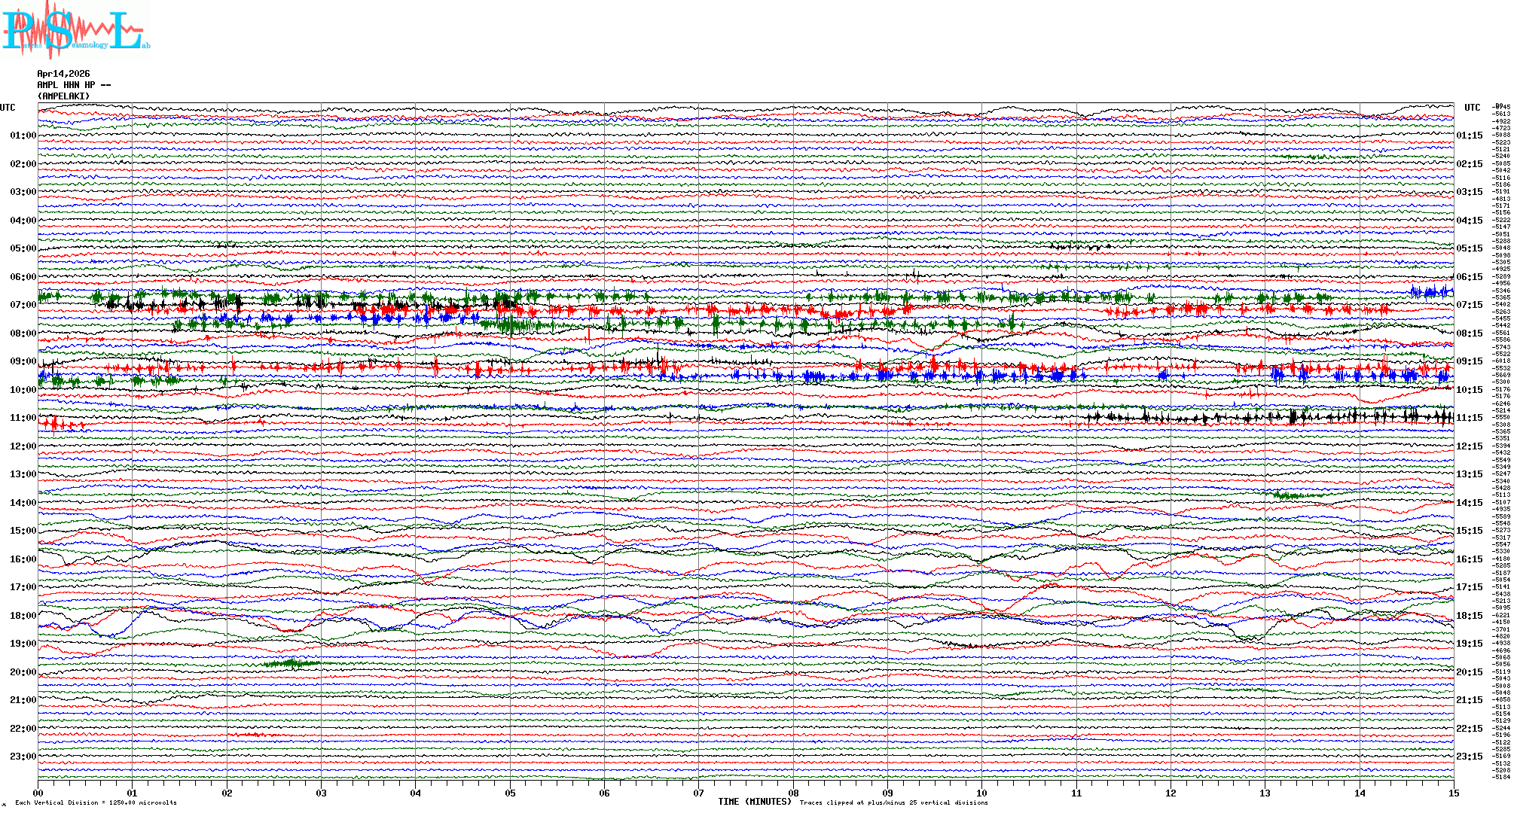Viewport: 1514px width, 813px height.
Task: Click the TIME (MINUTES) axis title
Action: pyautogui.click(x=754, y=802)
